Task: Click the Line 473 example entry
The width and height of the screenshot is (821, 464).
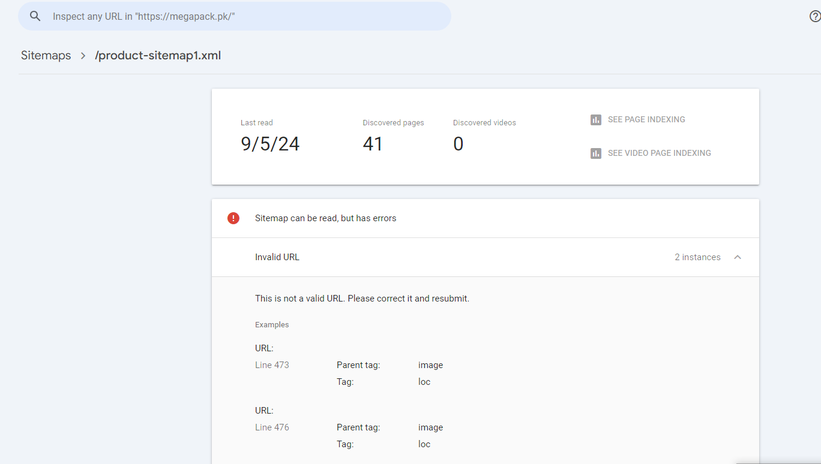Action: tap(272, 364)
